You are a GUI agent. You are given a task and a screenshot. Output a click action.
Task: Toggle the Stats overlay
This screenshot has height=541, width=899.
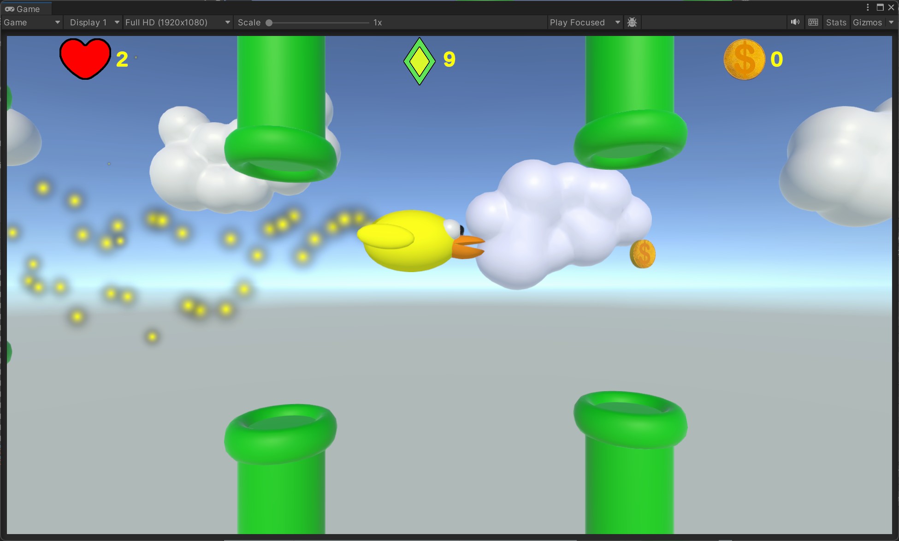tap(836, 22)
